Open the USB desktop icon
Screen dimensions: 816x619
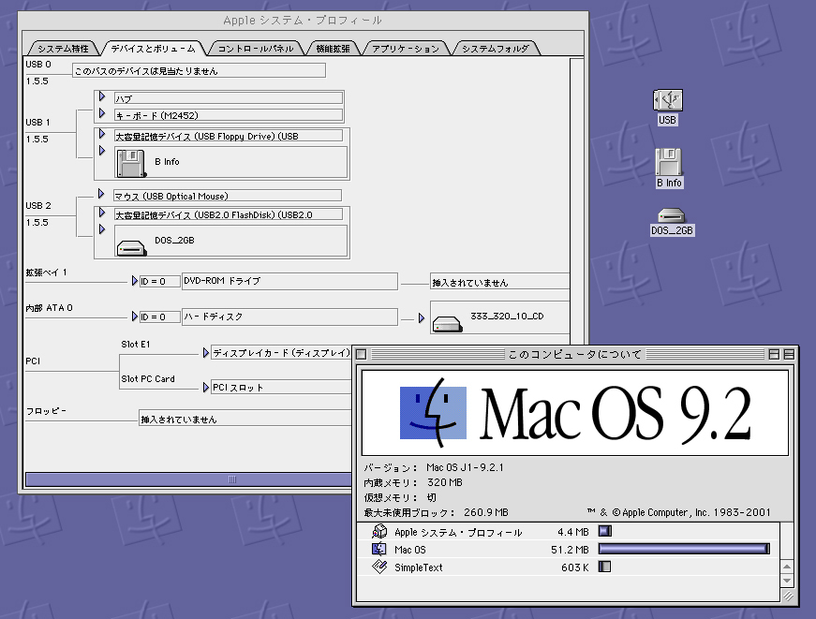[668, 100]
